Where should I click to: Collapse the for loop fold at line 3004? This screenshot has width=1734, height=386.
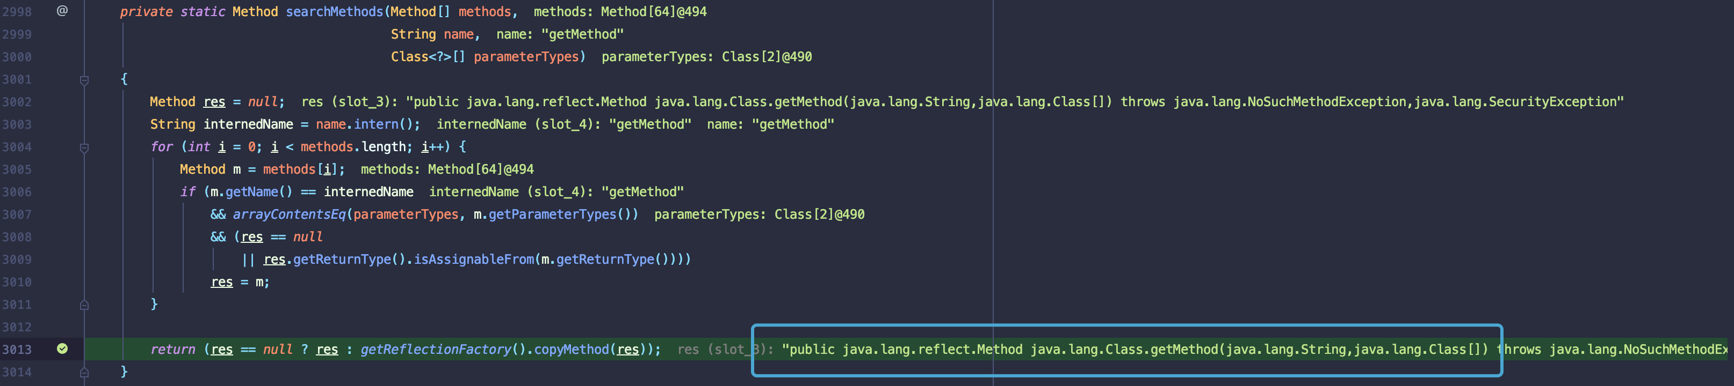(x=84, y=147)
